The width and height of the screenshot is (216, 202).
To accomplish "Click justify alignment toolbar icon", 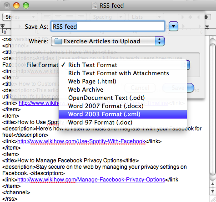I will pos(70,17).
